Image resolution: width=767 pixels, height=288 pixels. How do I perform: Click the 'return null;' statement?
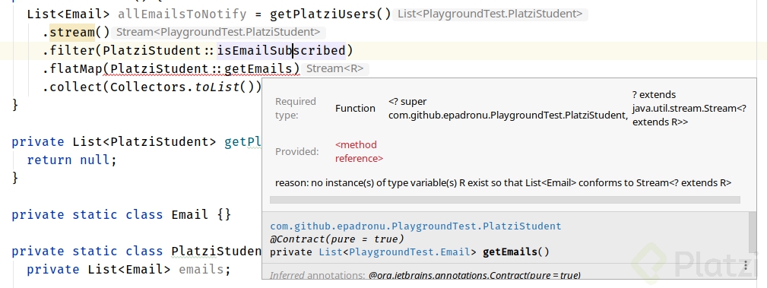point(72,160)
